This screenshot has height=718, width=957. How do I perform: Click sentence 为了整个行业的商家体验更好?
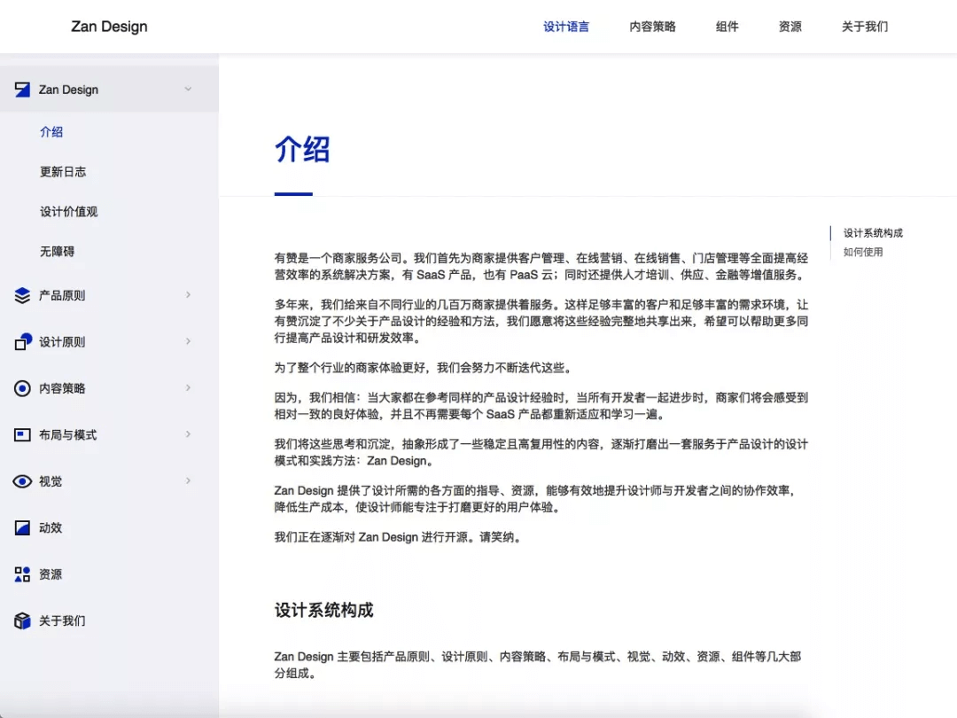[x=424, y=368]
